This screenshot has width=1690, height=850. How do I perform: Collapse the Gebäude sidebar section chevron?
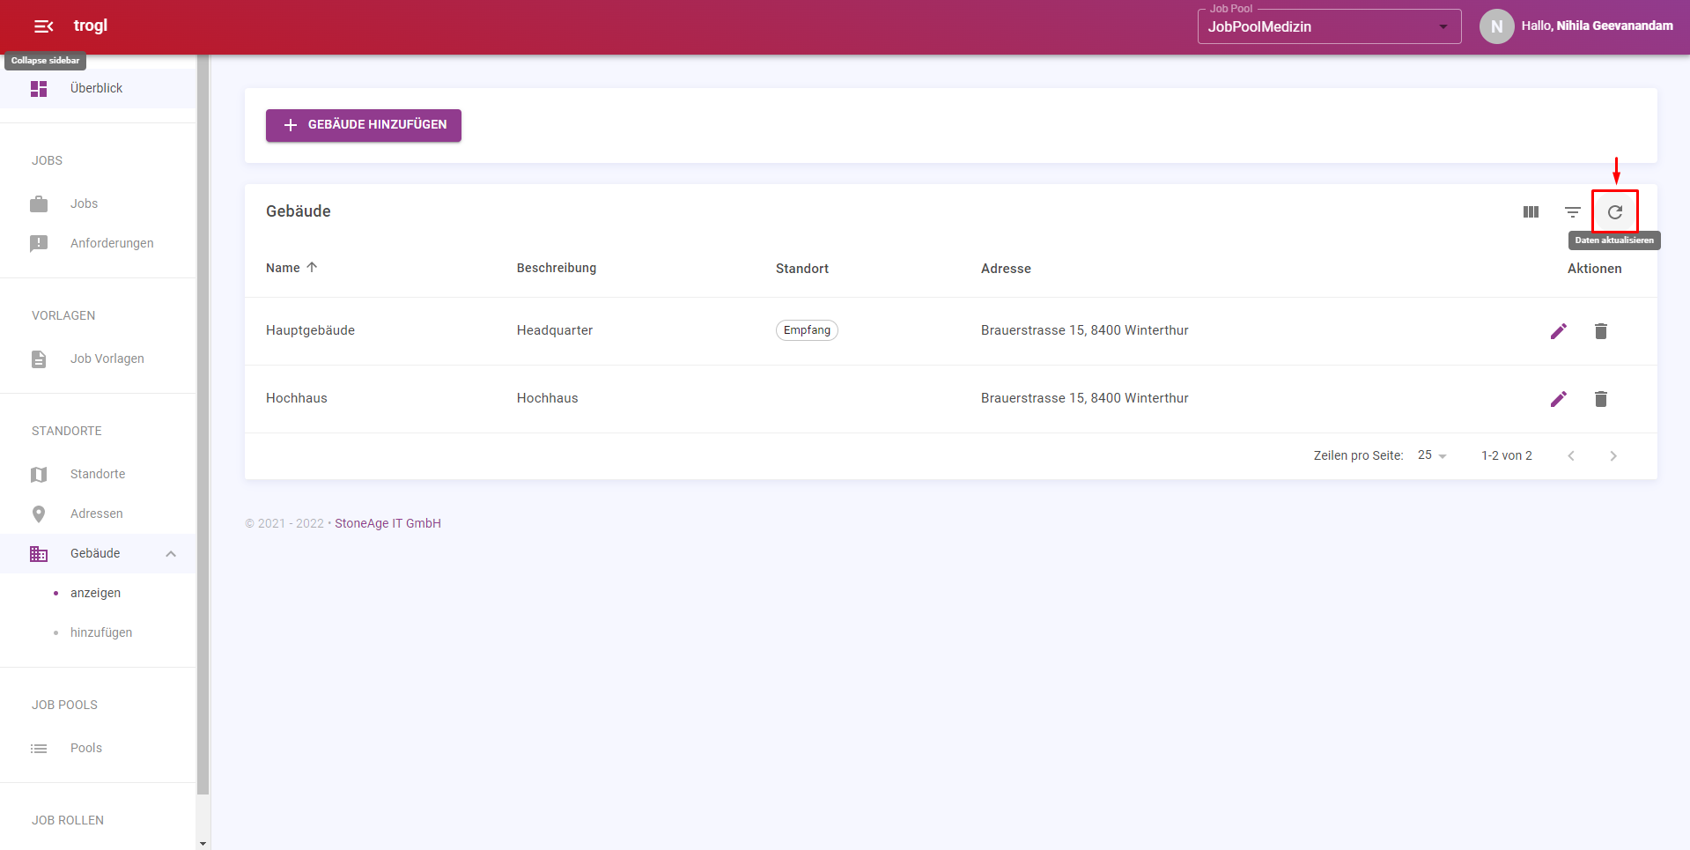[171, 554]
